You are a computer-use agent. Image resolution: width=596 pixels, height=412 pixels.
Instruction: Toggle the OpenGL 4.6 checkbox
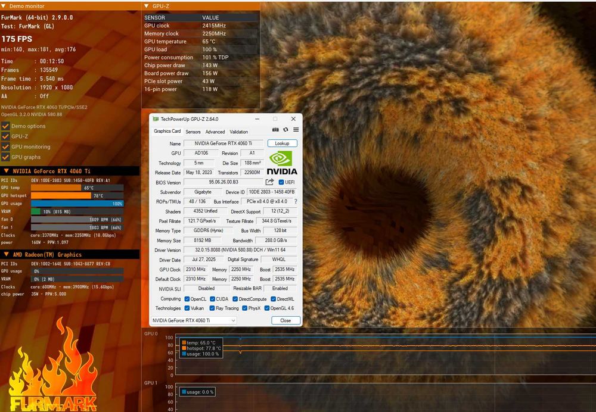point(267,308)
